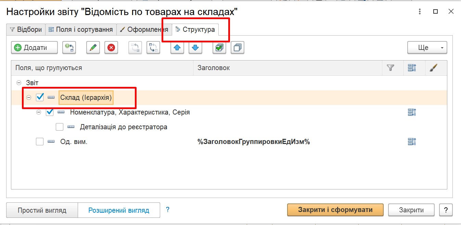Click the blue question mark help link

point(168,210)
